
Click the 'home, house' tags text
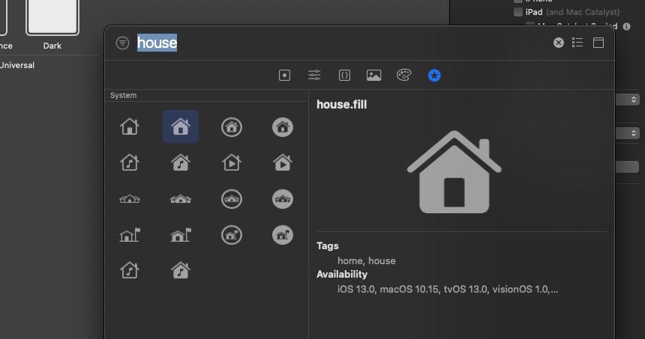click(x=367, y=260)
